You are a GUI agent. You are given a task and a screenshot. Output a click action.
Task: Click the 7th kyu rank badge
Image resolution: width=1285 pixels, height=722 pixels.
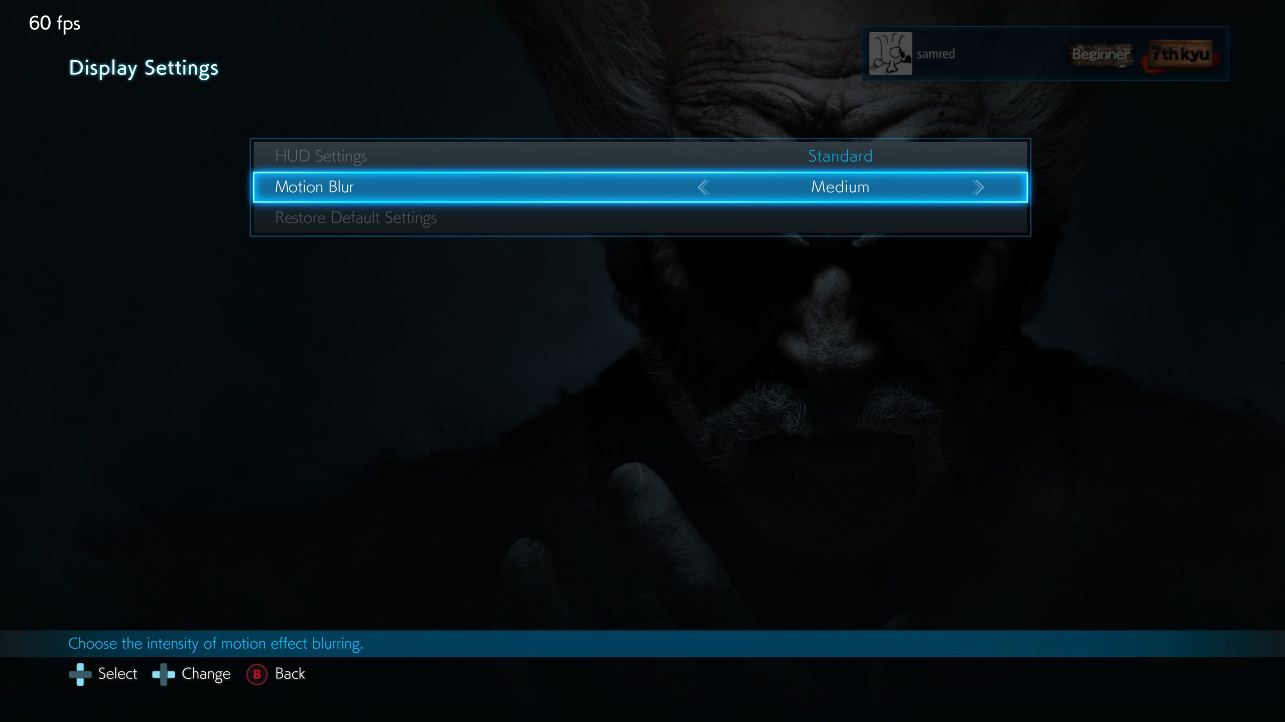(x=1180, y=54)
